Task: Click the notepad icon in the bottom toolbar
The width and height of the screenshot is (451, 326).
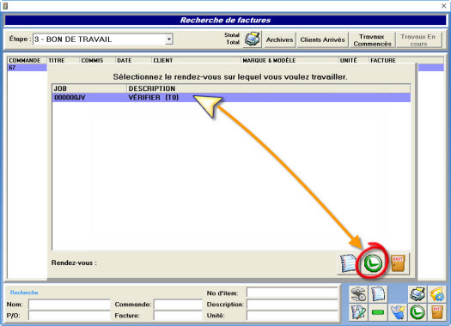Action: click(378, 294)
